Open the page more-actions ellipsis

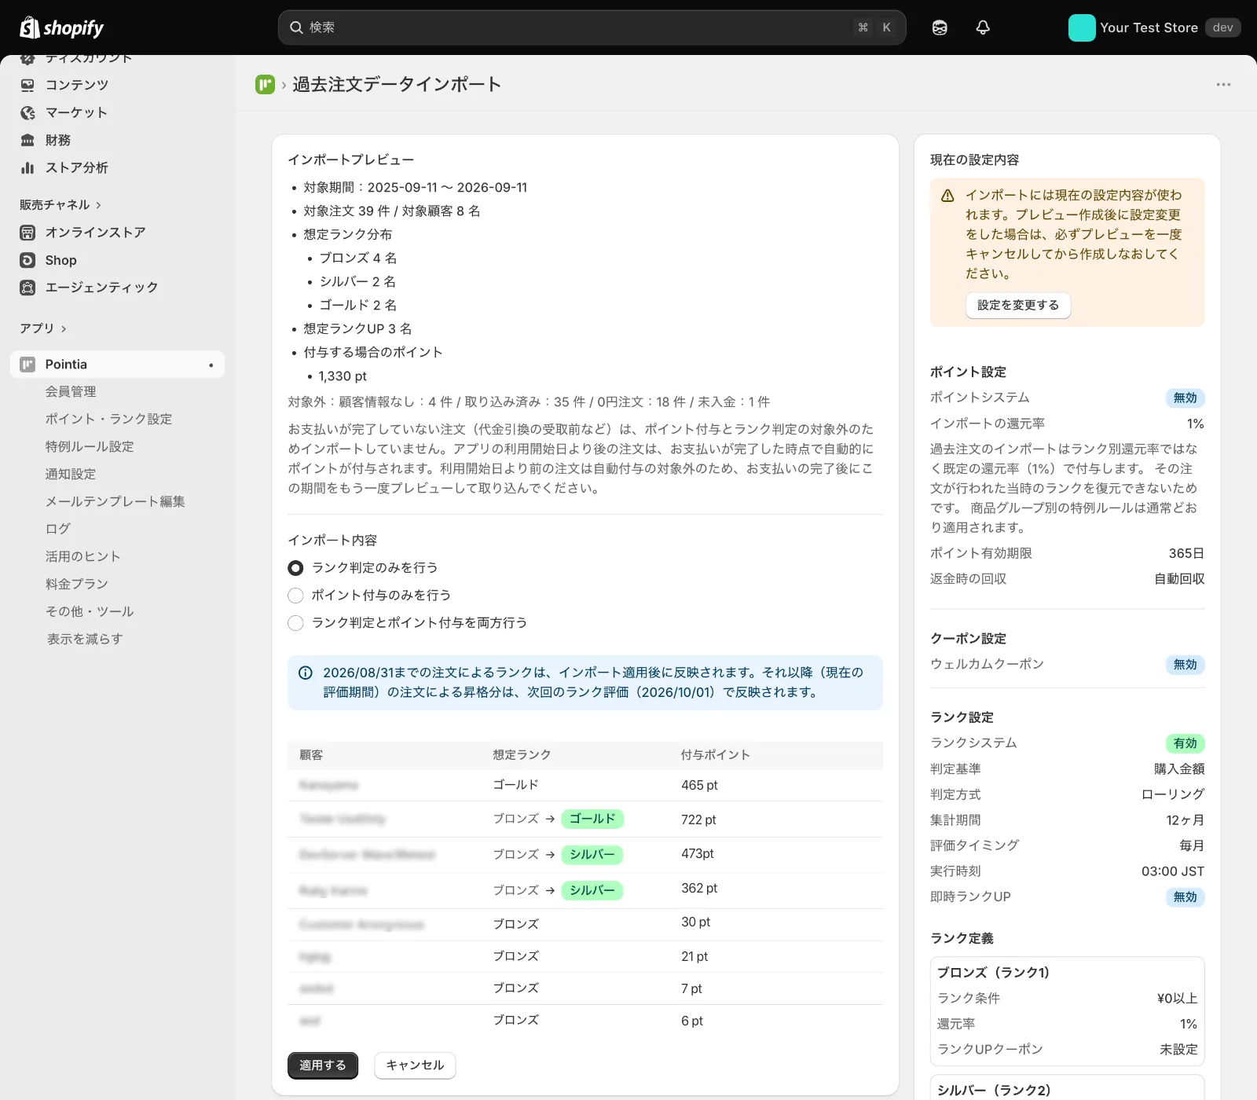(1223, 84)
